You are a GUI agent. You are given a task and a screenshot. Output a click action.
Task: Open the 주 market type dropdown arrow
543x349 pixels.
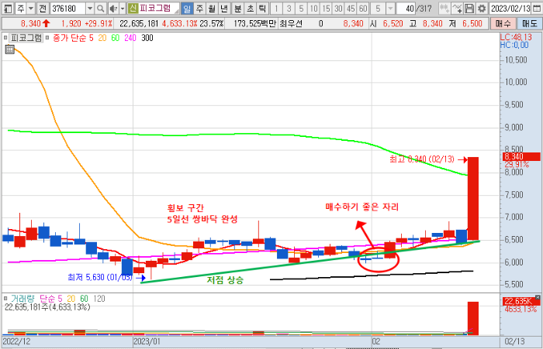[x=31, y=9]
